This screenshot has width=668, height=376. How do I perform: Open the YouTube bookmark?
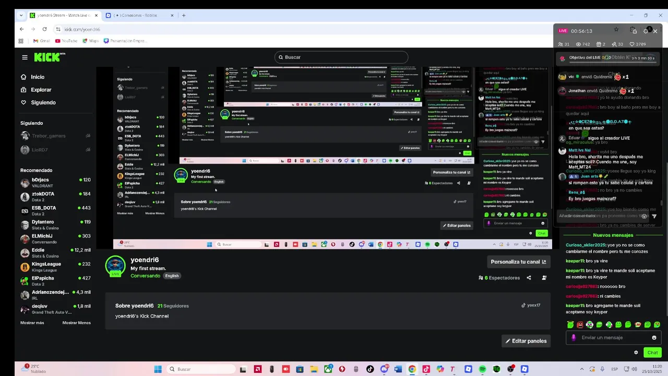(x=66, y=41)
